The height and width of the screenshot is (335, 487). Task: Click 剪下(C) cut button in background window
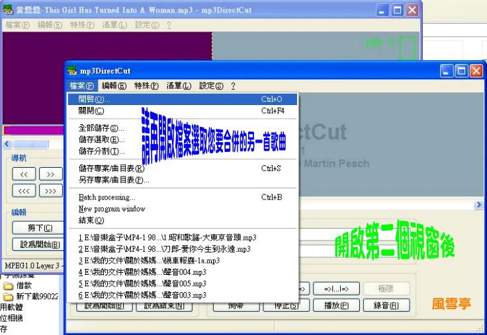tap(38, 228)
